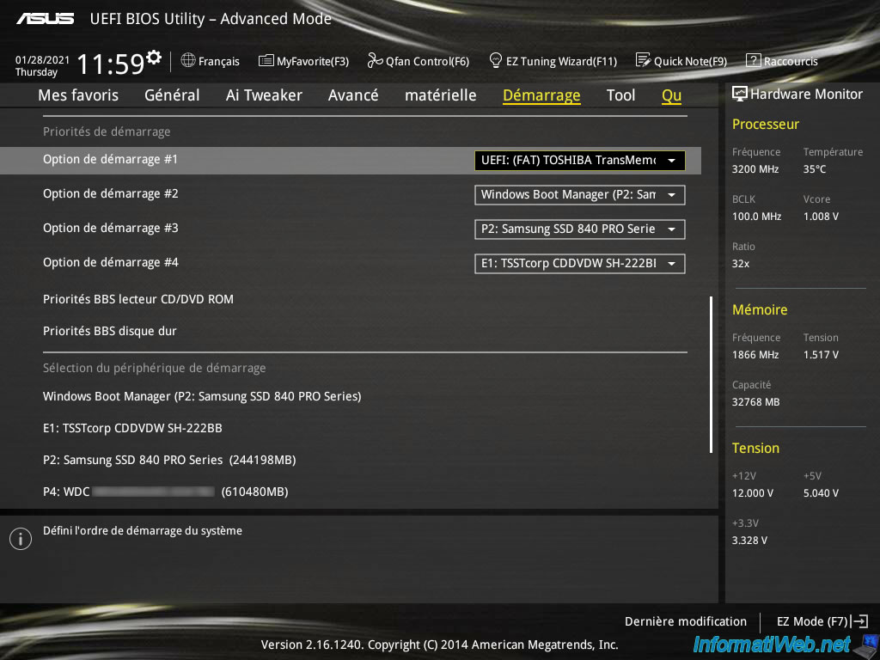Boot from Windows Boot Manager entry in device list
Screen dimensions: 880x660
point(202,396)
